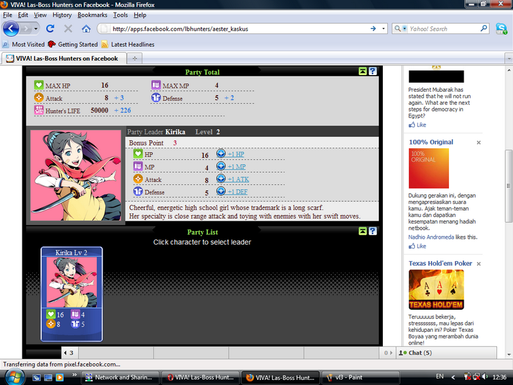Select the VIVA! Las-Boss Hunters tab
This screenshot has height=385, width=513.
point(63,58)
